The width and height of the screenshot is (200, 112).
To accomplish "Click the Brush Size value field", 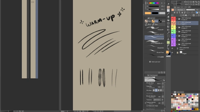I will [x=159, y=84].
